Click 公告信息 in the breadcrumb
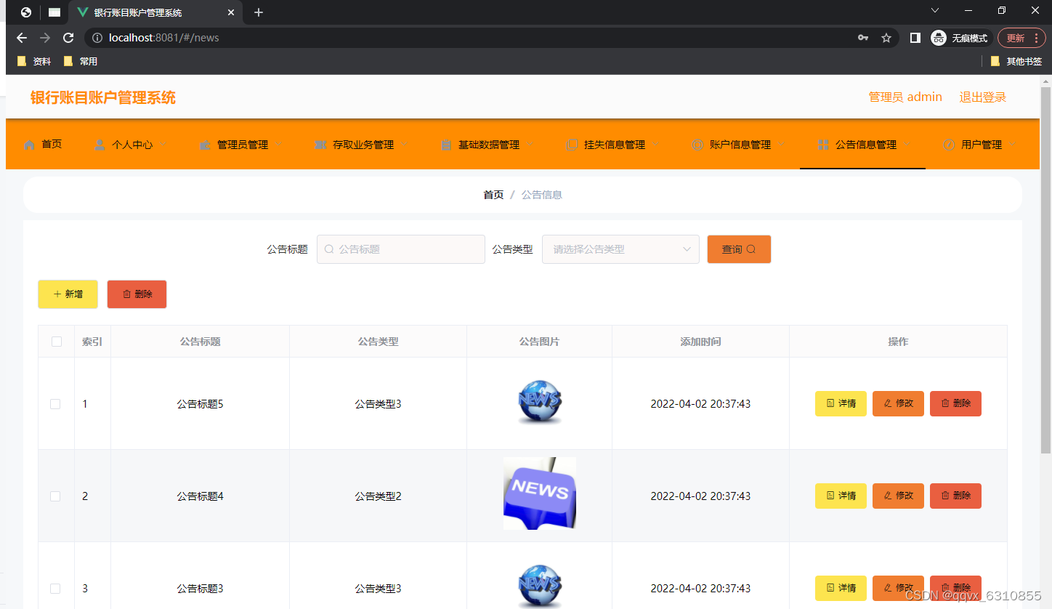The width and height of the screenshot is (1052, 609). 541,195
